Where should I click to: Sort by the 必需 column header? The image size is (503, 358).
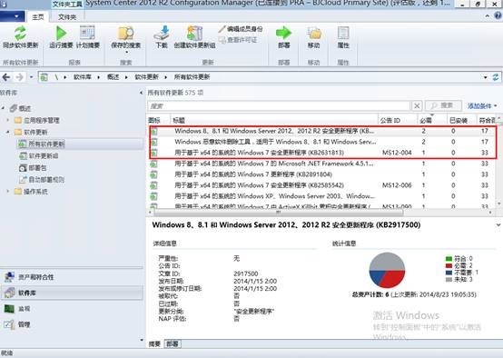432,120
